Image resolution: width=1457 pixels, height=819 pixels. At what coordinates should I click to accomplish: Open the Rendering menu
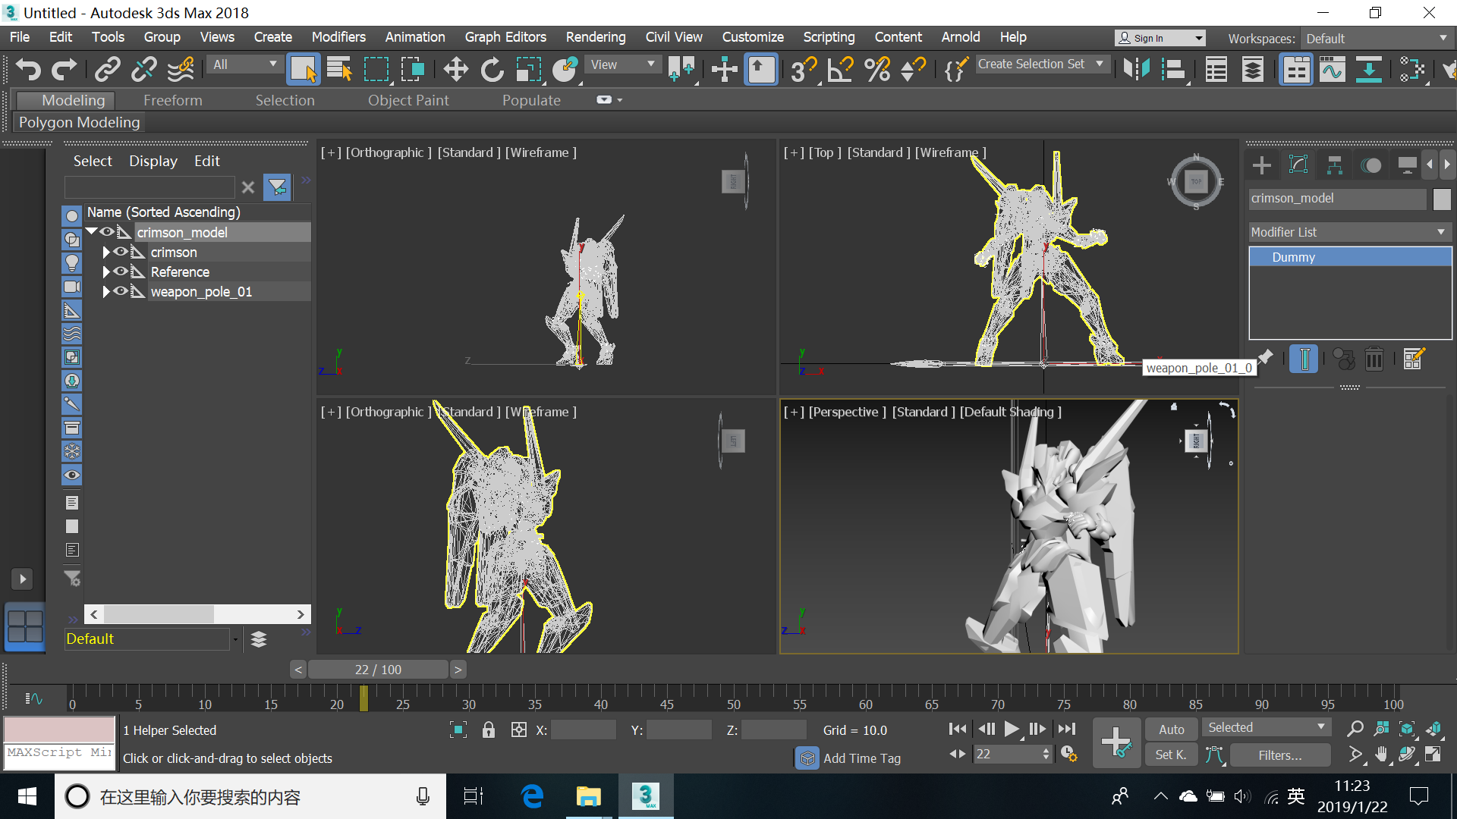596,37
